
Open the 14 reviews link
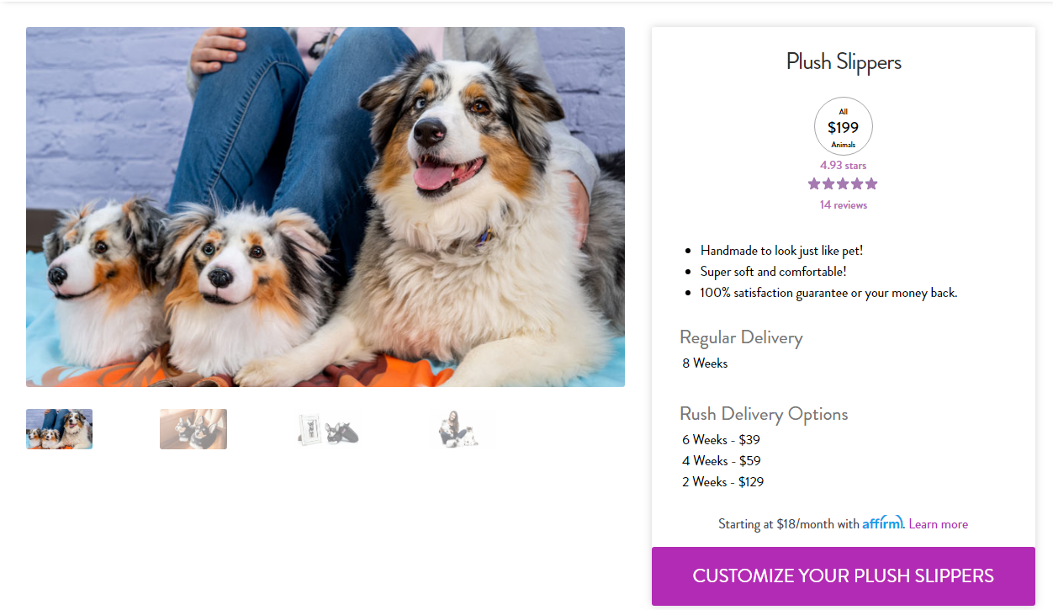[844, 204]
